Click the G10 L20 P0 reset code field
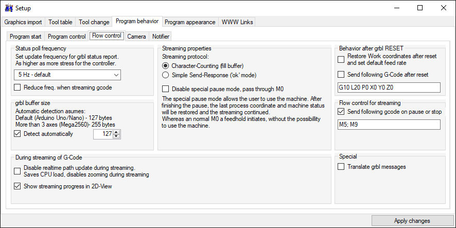This screenshot has width=456, height=228. (x=389, y=87)
